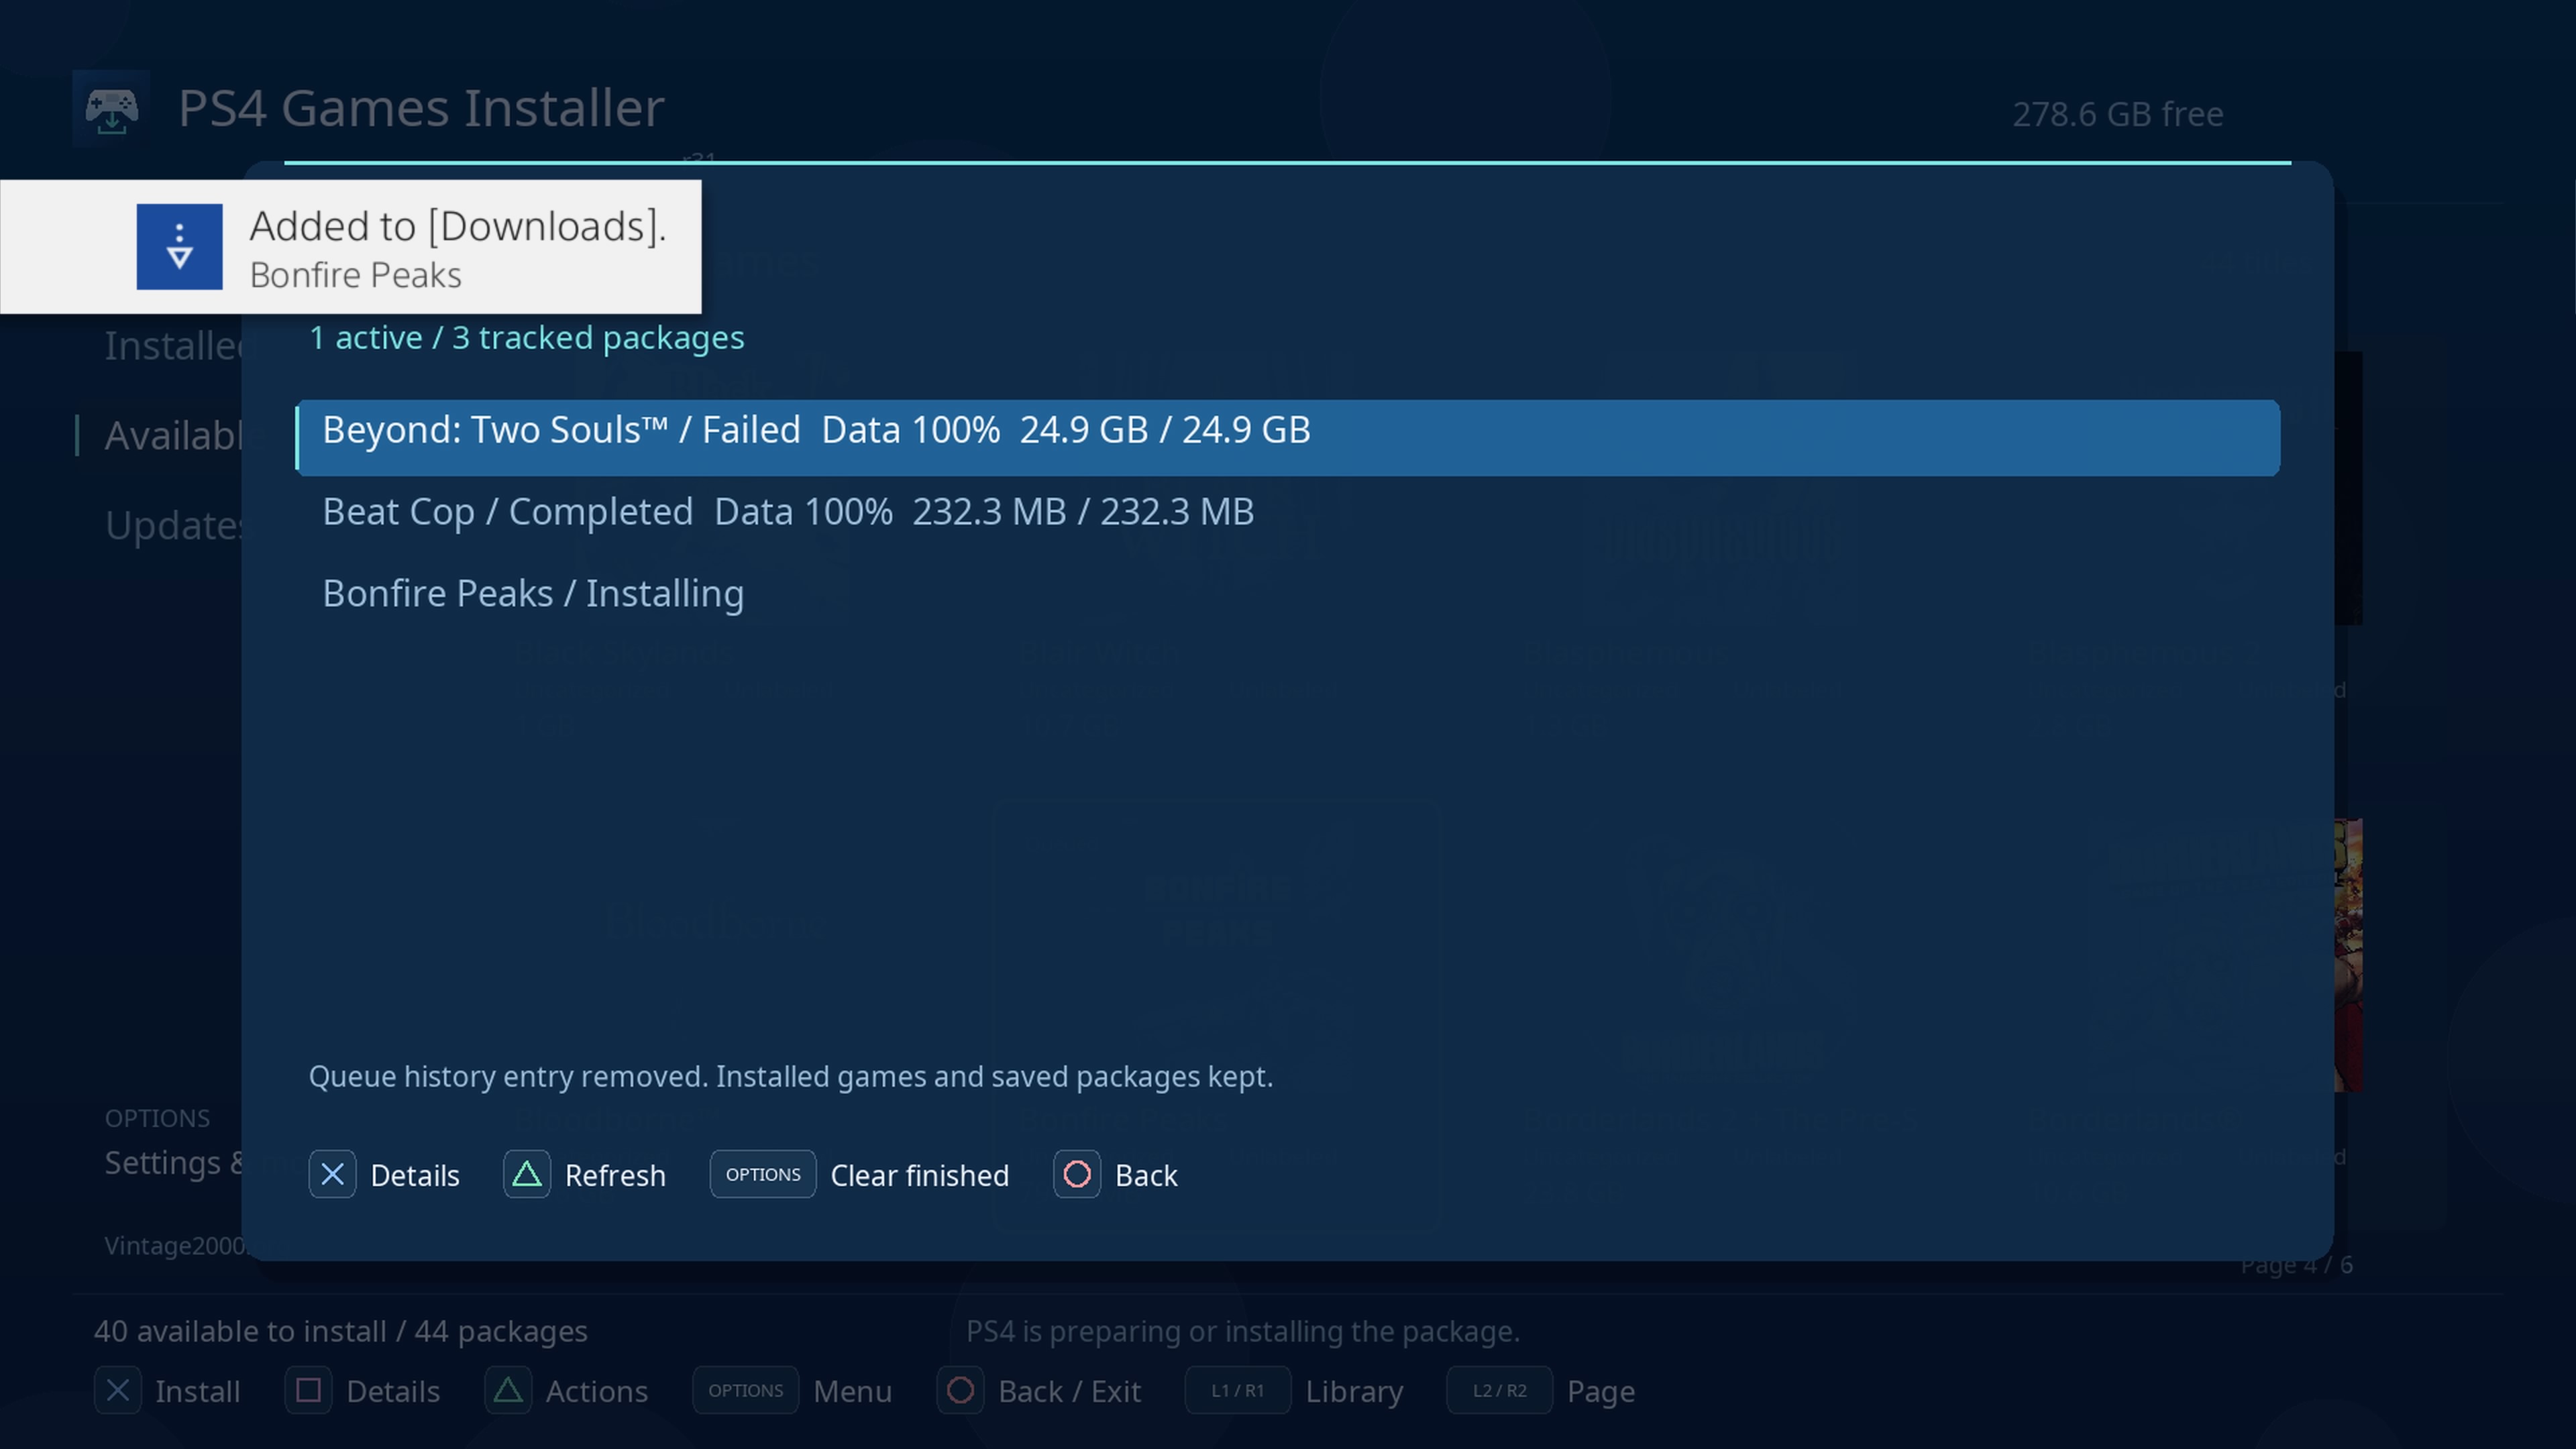Click the Added to Downloads notification text

click(x=458, y=227)
